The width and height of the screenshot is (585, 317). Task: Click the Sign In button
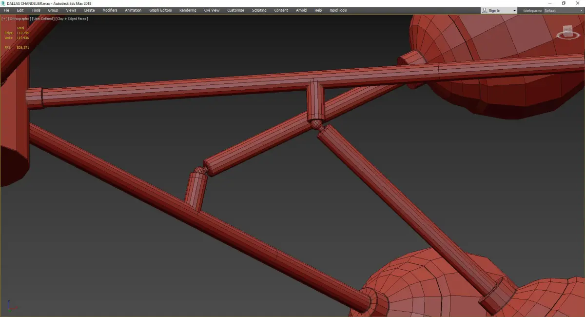pos(494,10)
